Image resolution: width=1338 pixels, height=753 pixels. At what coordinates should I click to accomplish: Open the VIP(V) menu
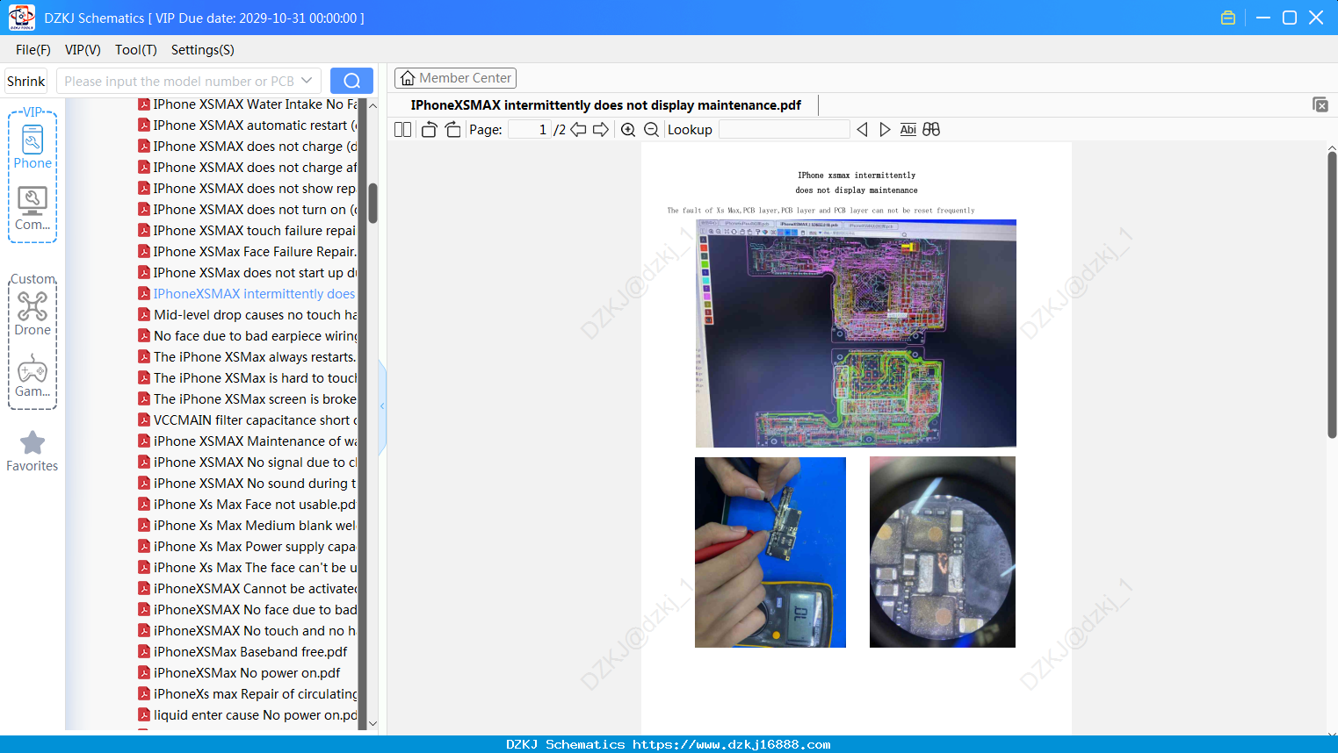(83, 50)
